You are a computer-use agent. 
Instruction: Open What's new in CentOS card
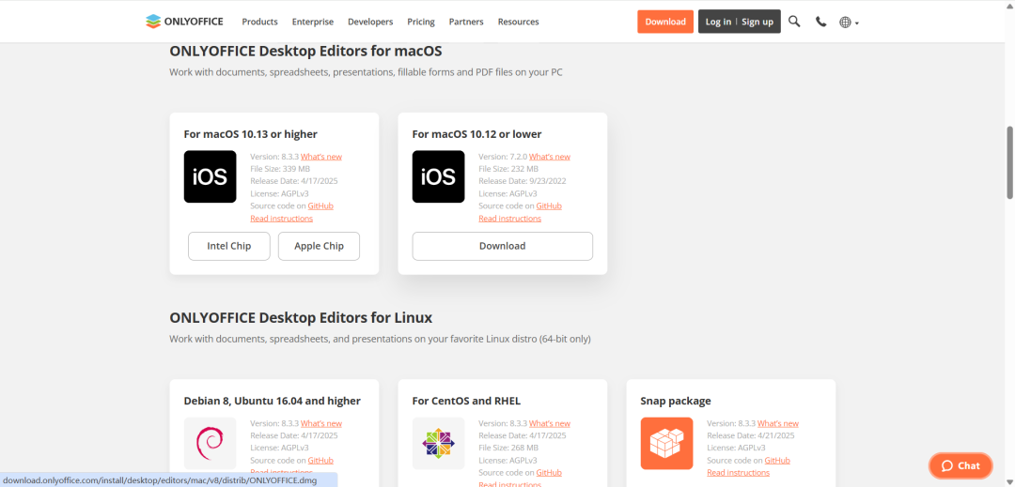point(550,423)
